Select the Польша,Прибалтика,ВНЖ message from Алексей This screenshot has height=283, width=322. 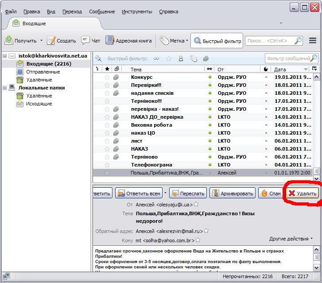click(x=203, y=173)
